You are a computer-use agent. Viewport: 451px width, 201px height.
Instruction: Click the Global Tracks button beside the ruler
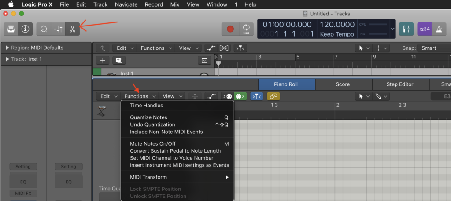(204, 60)
